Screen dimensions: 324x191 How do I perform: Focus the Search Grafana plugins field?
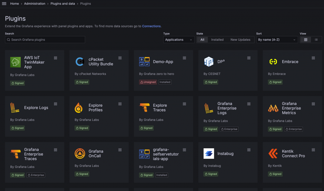click(x=45, y=40)
